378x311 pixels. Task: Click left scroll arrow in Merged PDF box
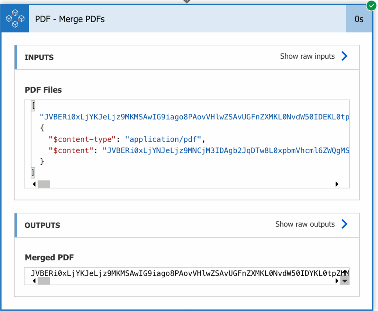[34, 281]
